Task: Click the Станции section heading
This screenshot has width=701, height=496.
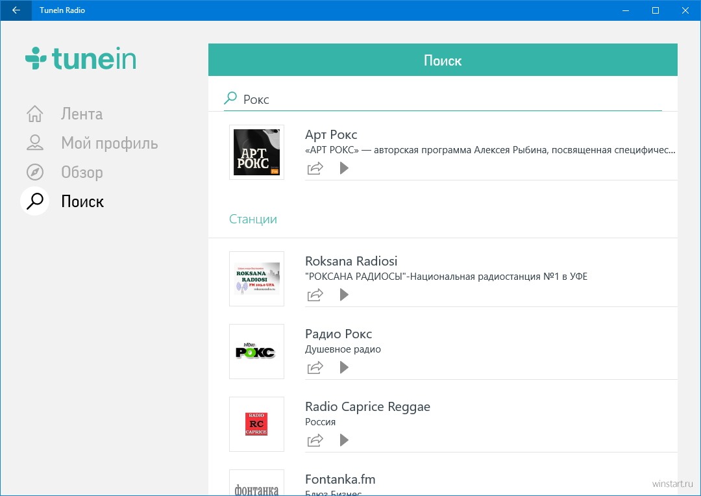Action: (253, 219)
